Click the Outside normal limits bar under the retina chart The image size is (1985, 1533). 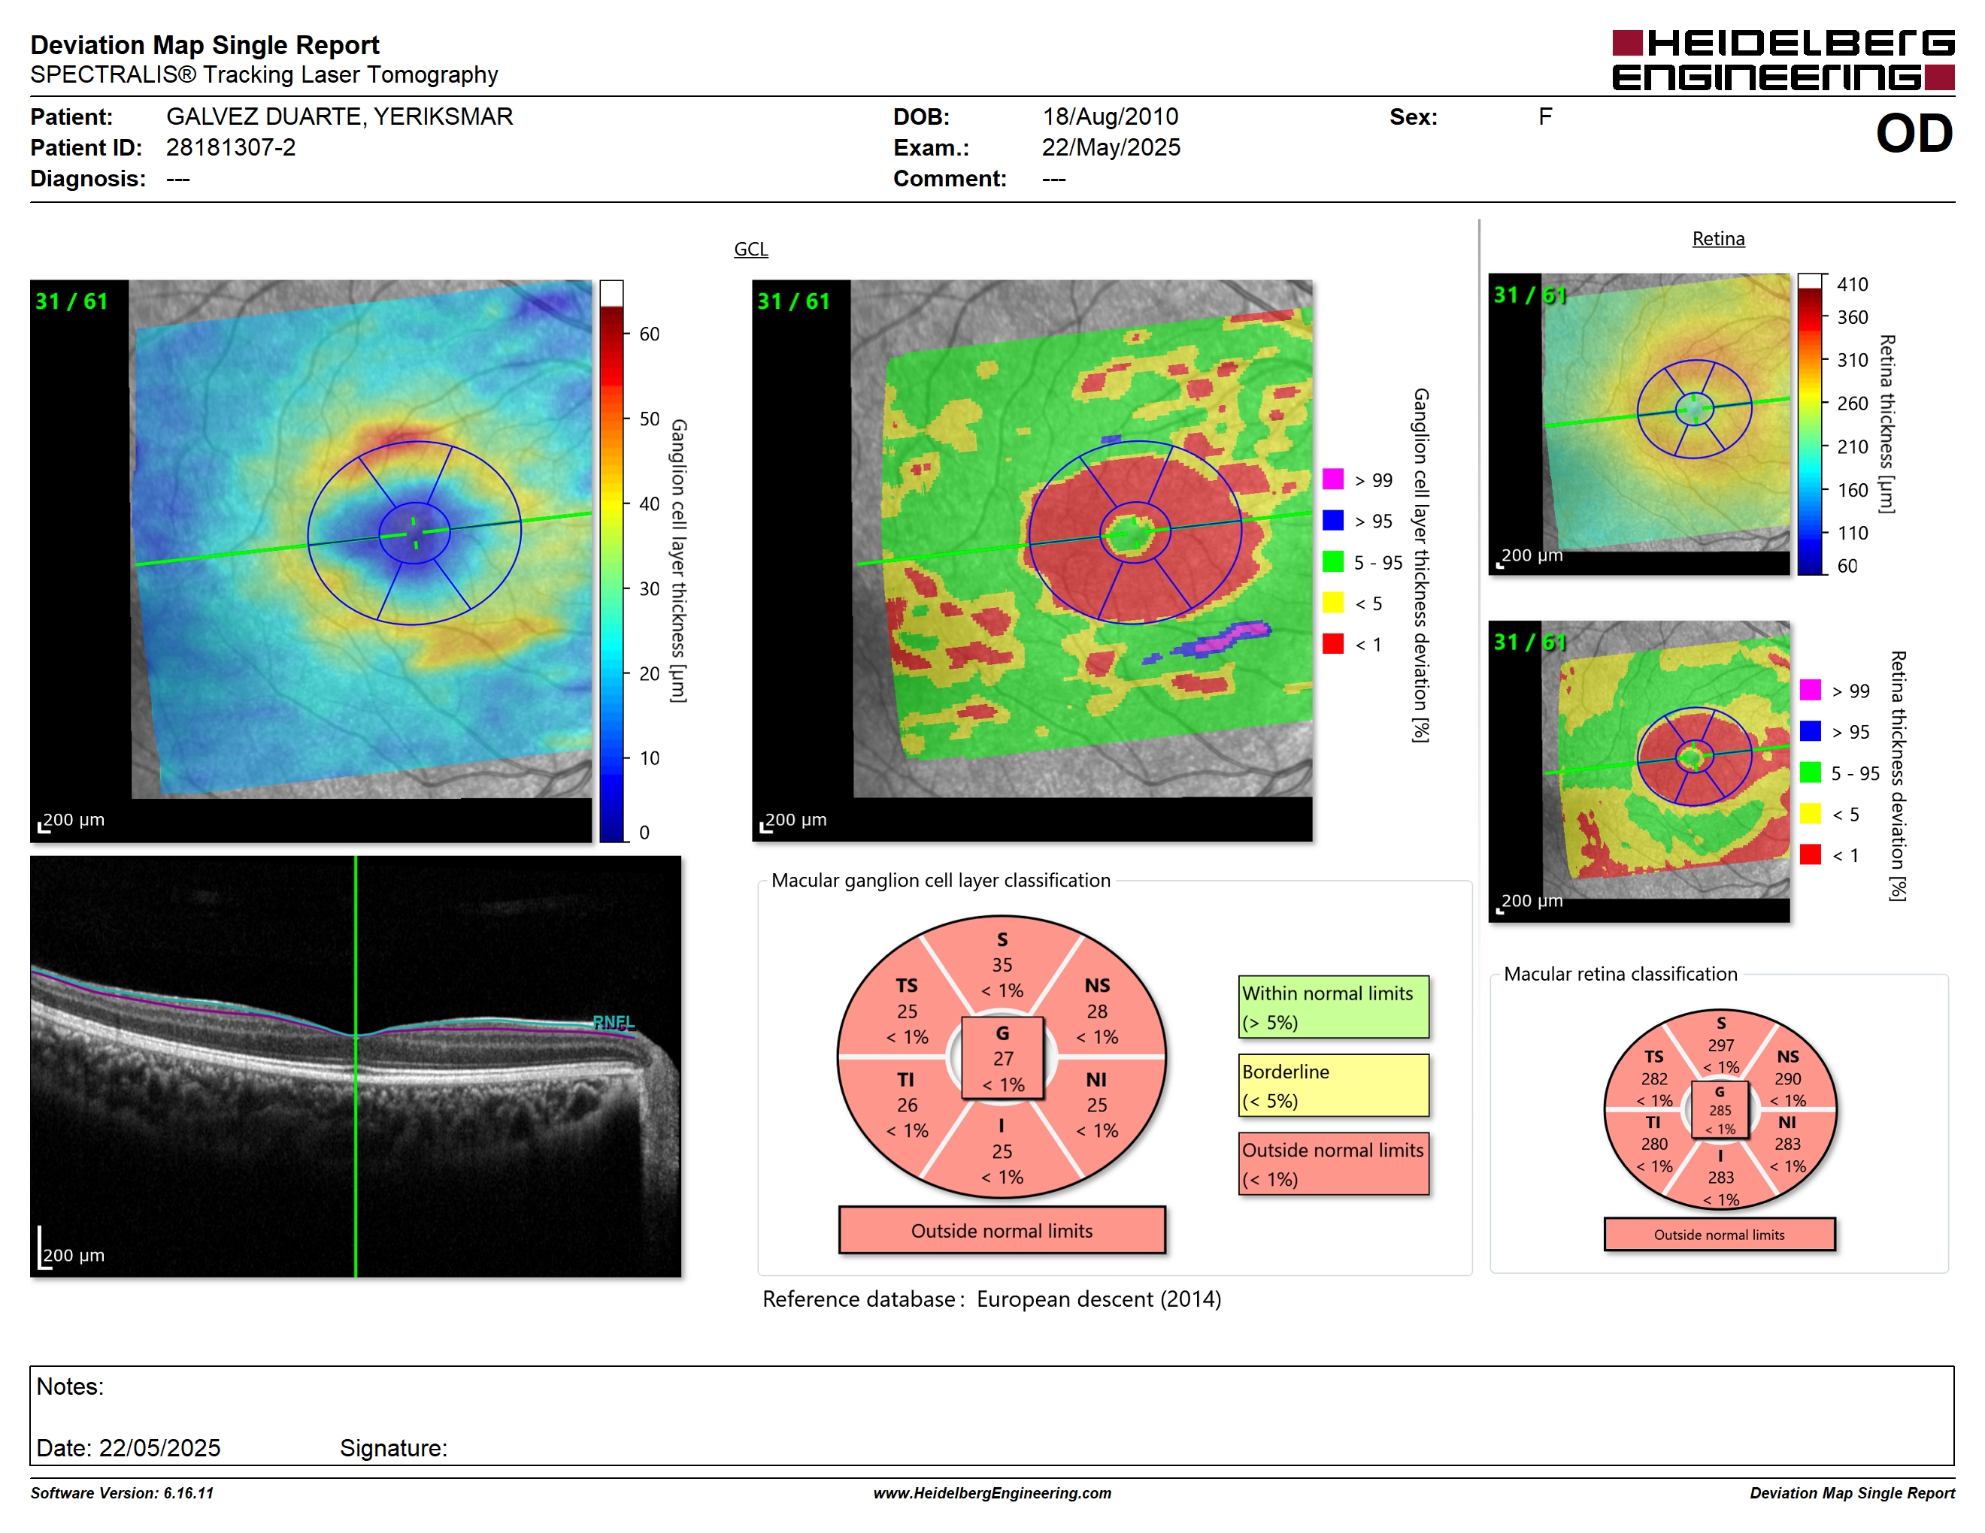tap(1720, 1235)
